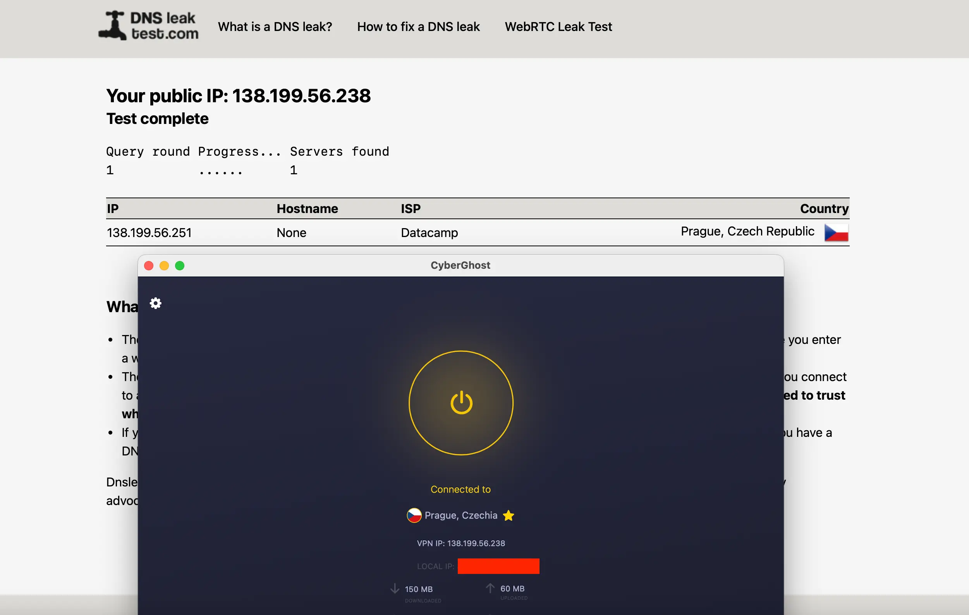This screenshot has height=615, width=969.
Task: Click the Country column header
Action: pyautogui.click(x=824, y=208)
